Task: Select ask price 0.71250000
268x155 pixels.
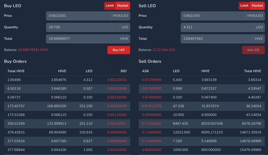Action: tap(151, 123)
